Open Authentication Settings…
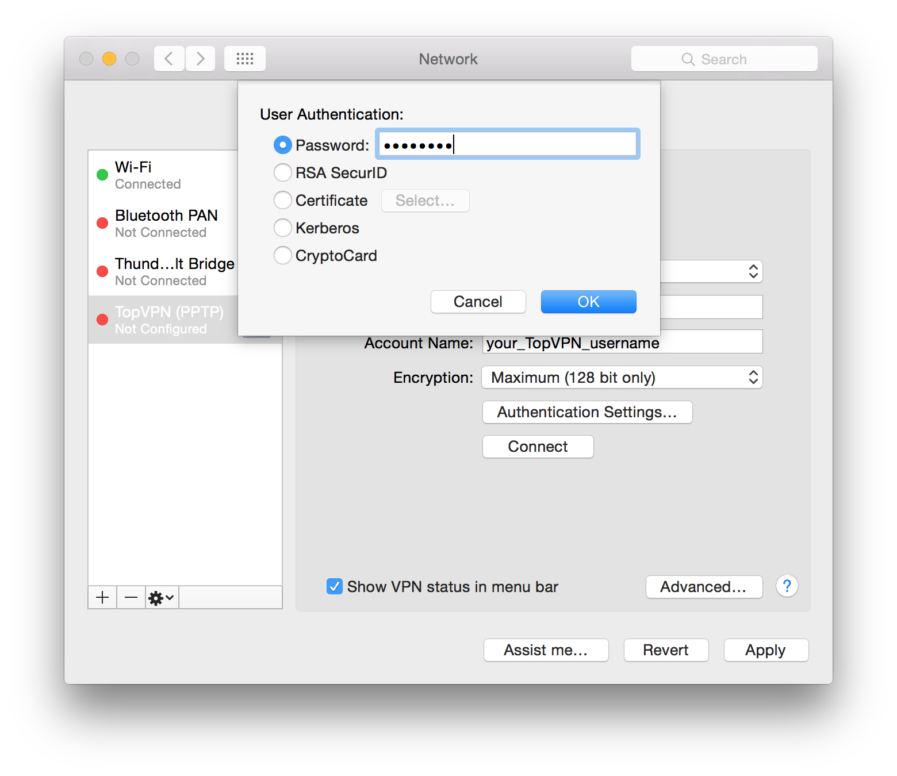Screen dimensions: 897x776 (x=587, y=412)
